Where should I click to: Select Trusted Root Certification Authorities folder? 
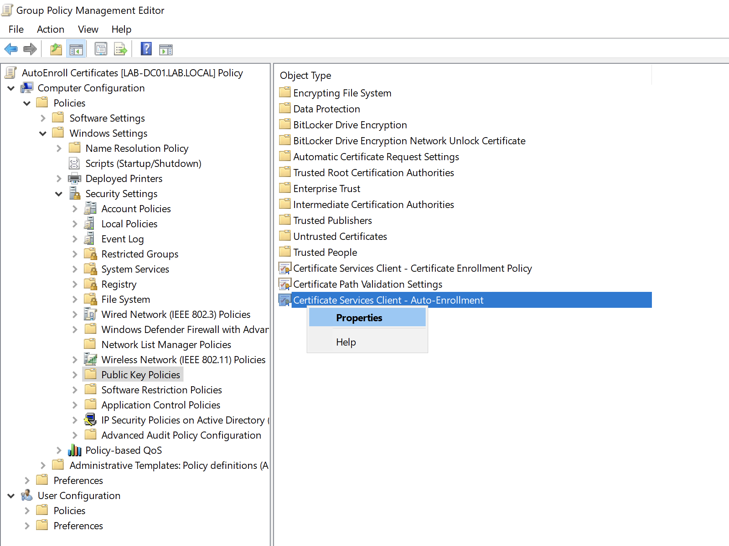click(373, 173)
